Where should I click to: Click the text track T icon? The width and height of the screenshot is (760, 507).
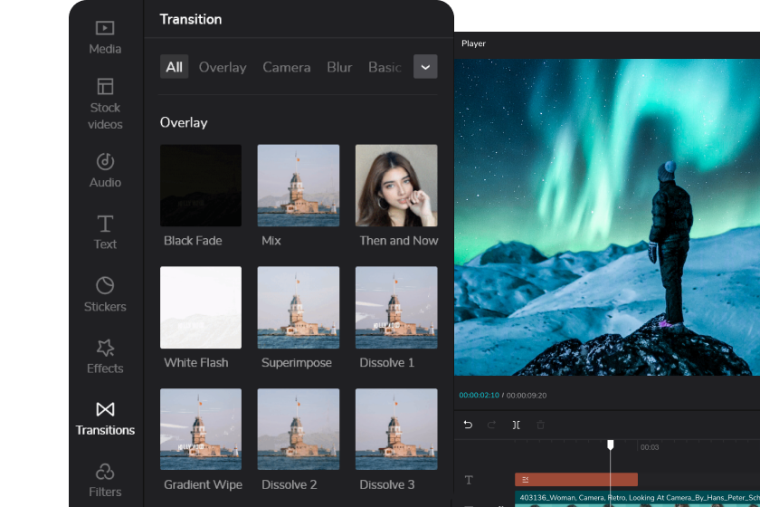click(x=469, y=480)
